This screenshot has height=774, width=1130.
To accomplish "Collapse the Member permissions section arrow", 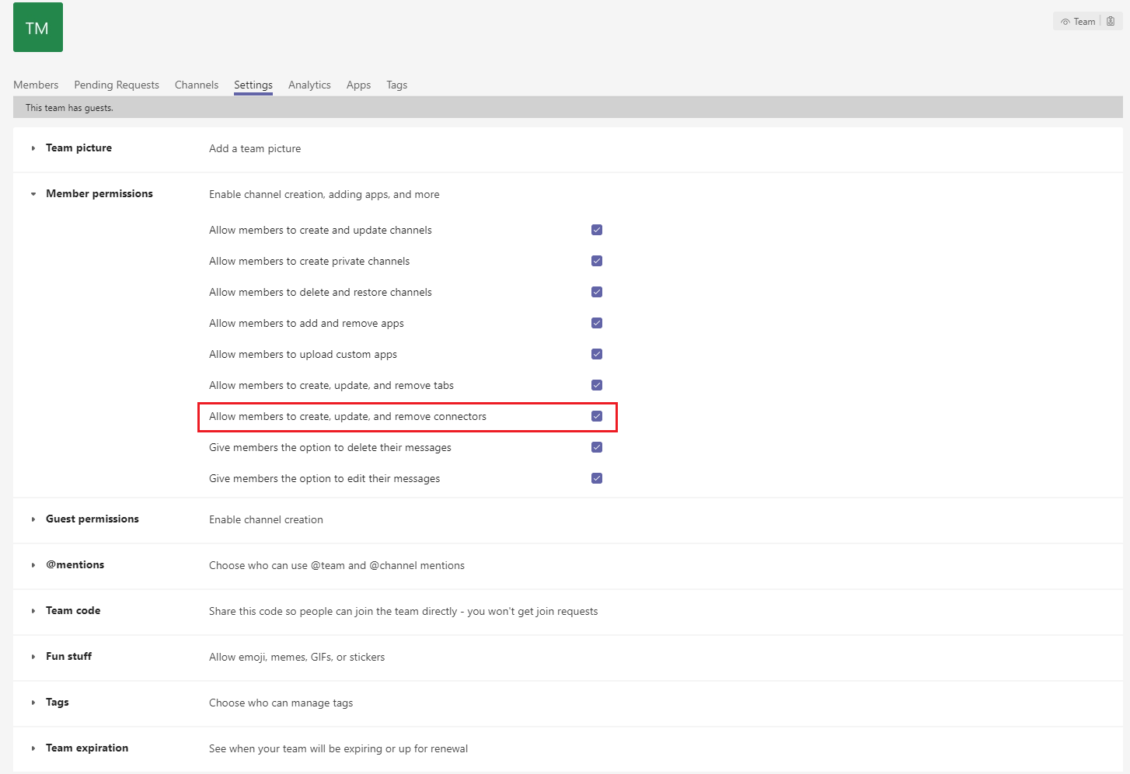I will tap(33, 194).
